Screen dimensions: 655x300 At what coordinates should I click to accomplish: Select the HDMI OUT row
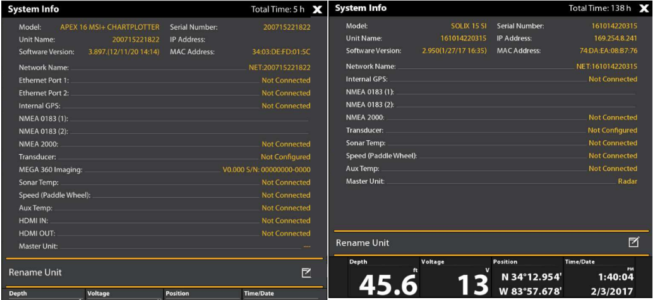pyautogui.click(x=165, y=234)
